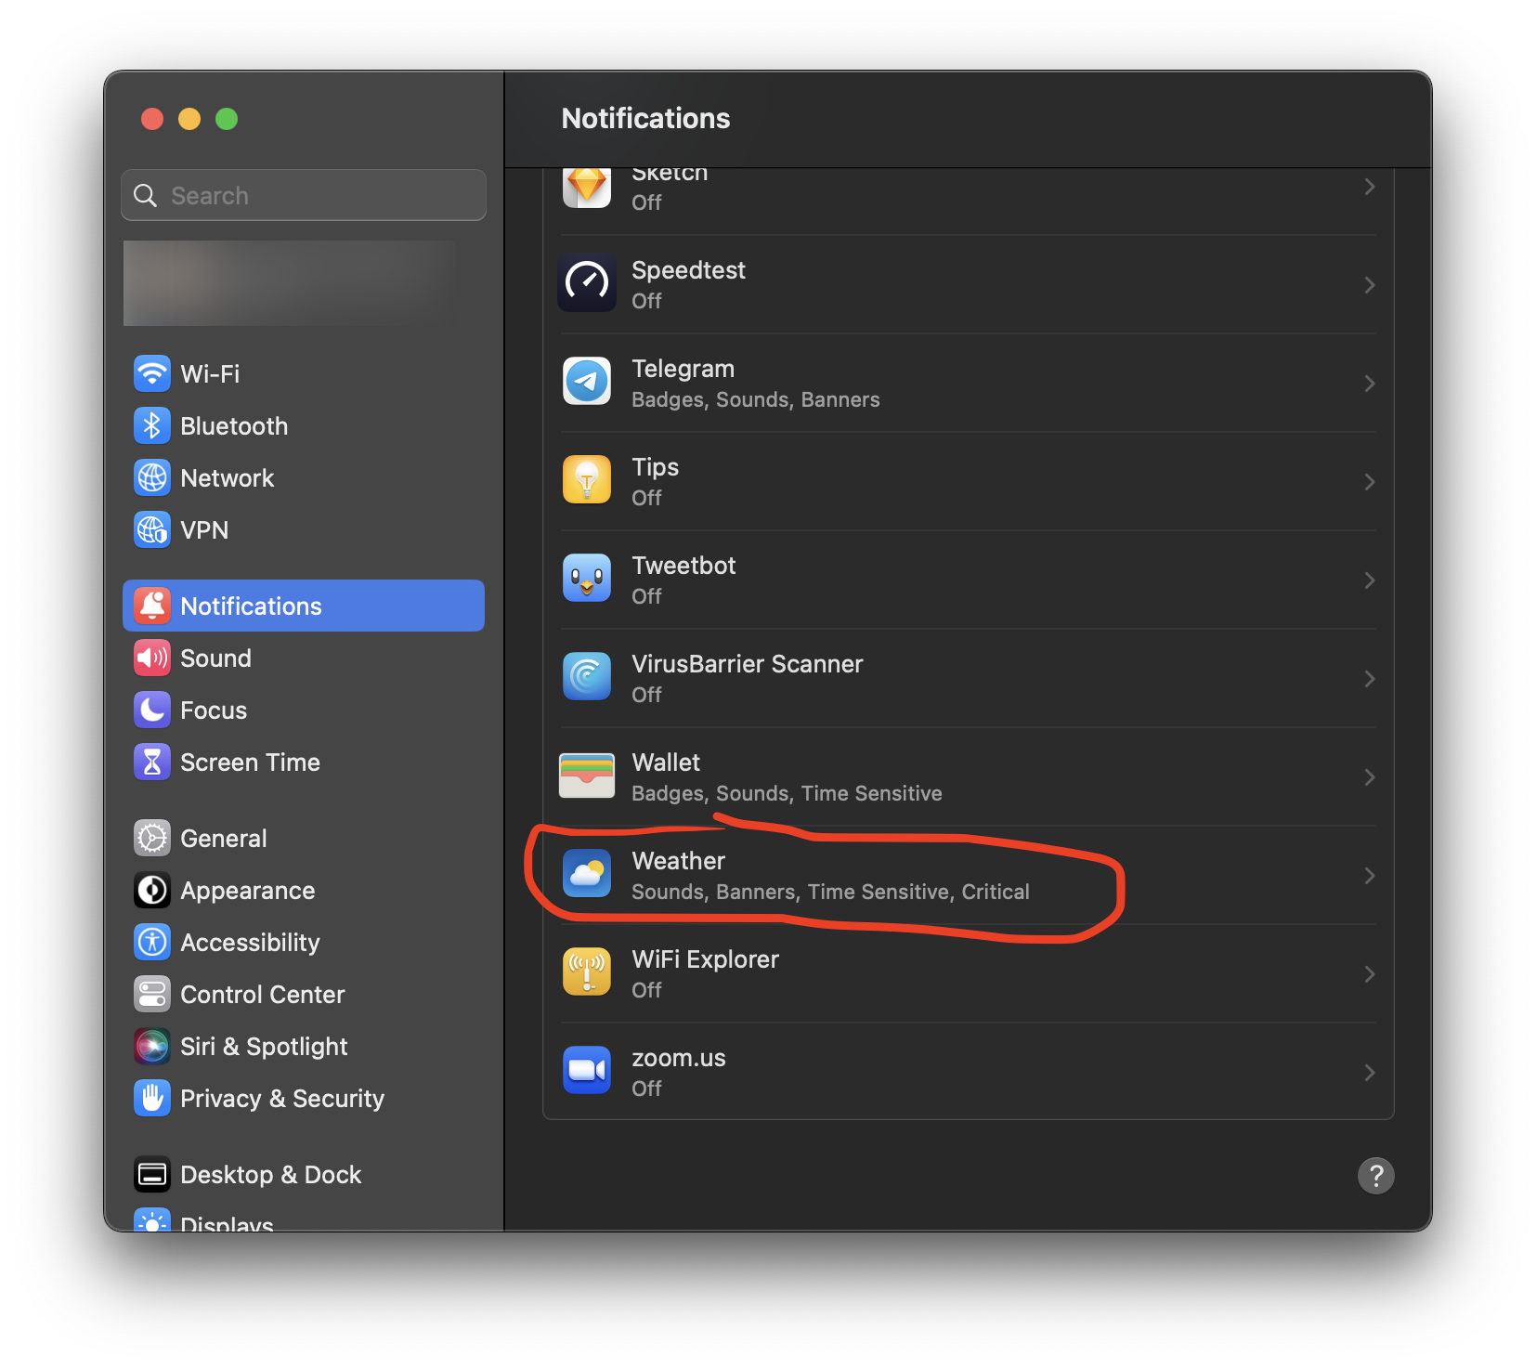1536x1369 pixels.
Task: Focus the Search field
Action: coord(304,195)
